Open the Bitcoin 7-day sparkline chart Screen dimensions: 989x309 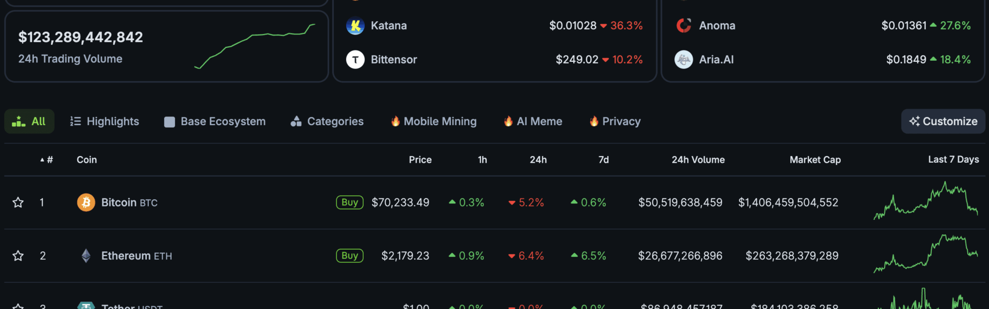point(926,201)
